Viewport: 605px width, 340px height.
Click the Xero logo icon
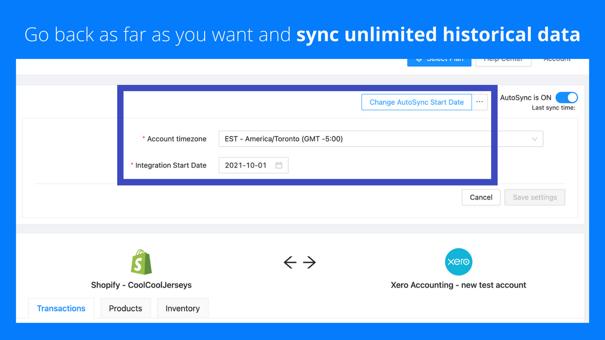[x=458, y=262]
